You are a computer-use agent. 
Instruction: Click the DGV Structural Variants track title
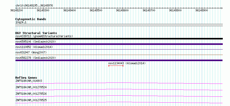pyautogui.click(x=36, y=33)
